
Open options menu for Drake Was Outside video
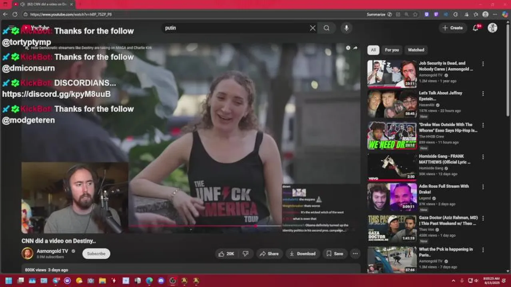point(483,125)
